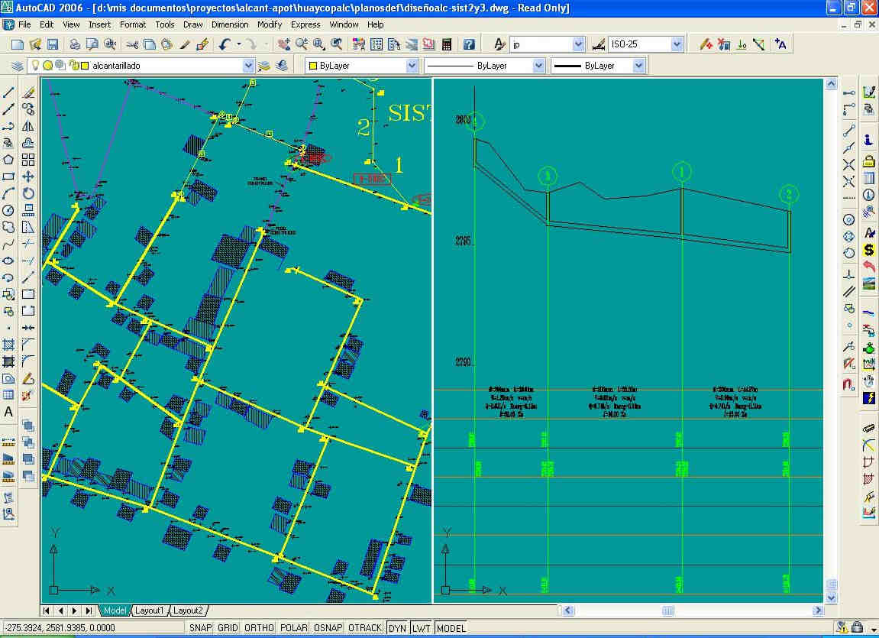The image size is (879, 638).
Task: Open the QuickCalc calculator
Action: tap(447, 44)
